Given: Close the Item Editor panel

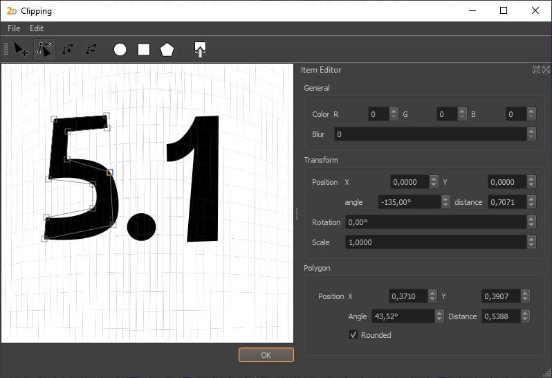Looking at the screenshot, I should 546,70.
